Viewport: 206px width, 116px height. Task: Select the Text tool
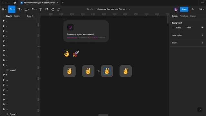click(41, 9)
